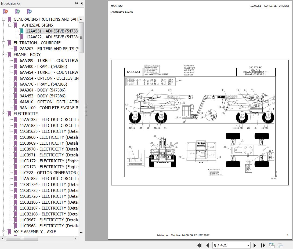Open bookmark 6AA454 - TURRET - COUNTERW
This screenshot has height=249, width=293.
[49, 72]
